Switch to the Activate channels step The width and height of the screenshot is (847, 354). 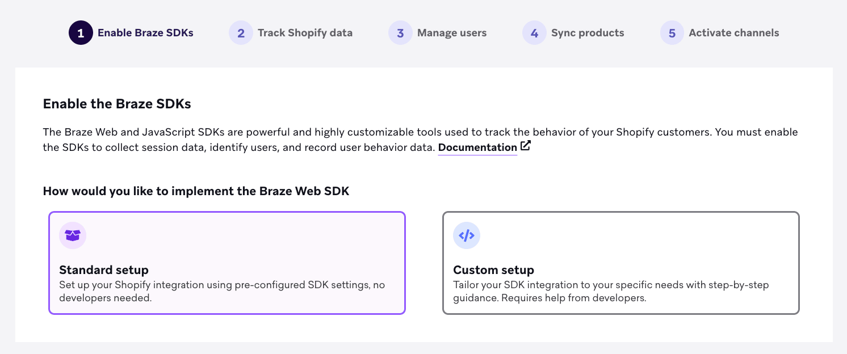(x=733, y=32)
